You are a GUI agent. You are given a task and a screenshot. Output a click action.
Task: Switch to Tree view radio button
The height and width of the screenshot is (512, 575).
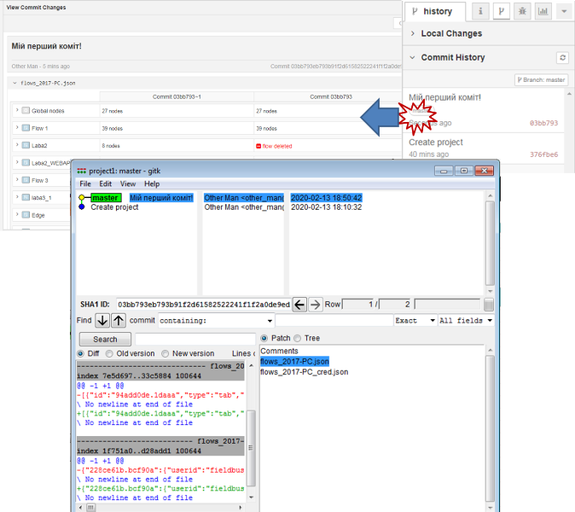point(299,338)
